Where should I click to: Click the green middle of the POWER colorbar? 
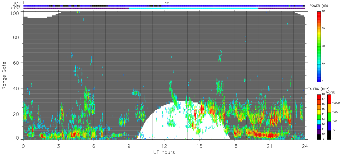tap(319, 46)
